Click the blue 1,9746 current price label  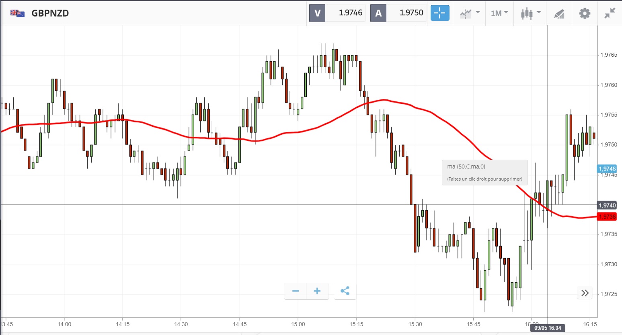(607, 169)
